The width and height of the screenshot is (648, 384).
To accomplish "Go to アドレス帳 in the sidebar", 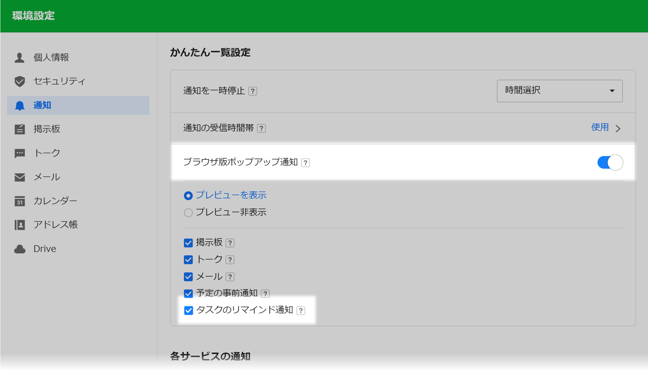I will coord(56,225).
